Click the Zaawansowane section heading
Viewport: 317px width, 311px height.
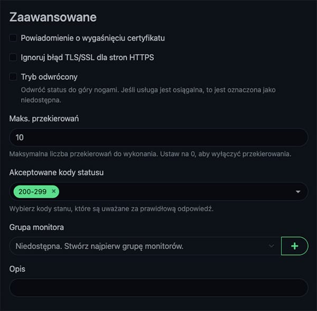[x=53, y=17]
